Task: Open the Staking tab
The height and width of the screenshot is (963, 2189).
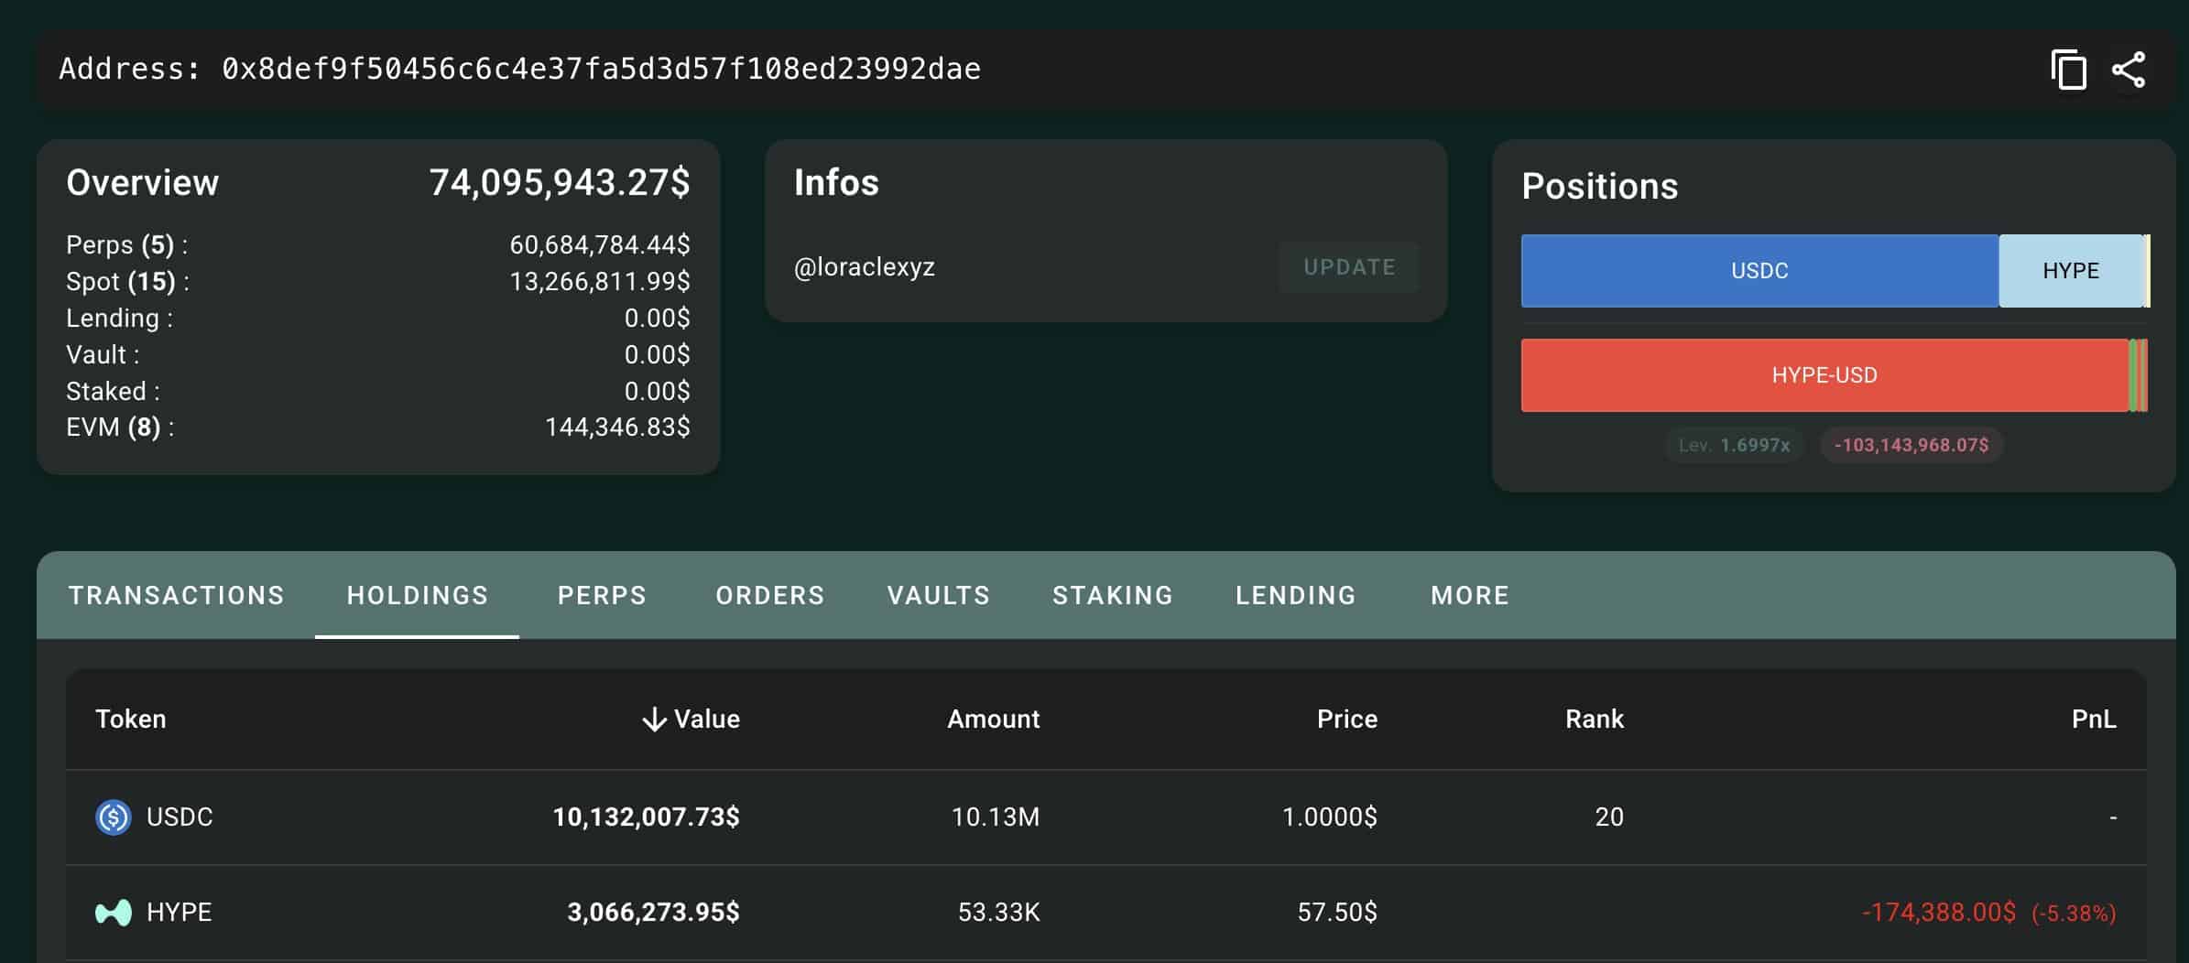Action: pyautogui.click(x=1113, y=595)
